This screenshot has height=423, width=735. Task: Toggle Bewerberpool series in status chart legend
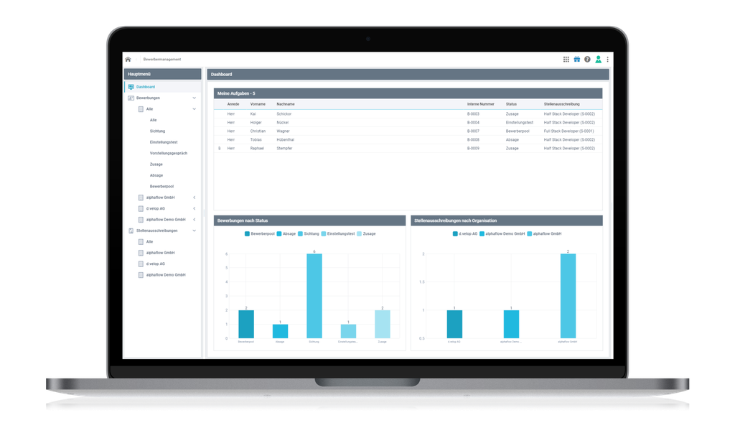click(260, 233)
